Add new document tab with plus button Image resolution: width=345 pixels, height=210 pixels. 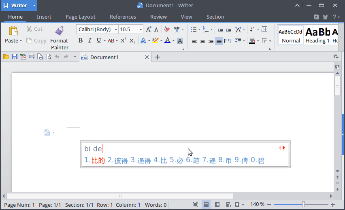[158, 57]
